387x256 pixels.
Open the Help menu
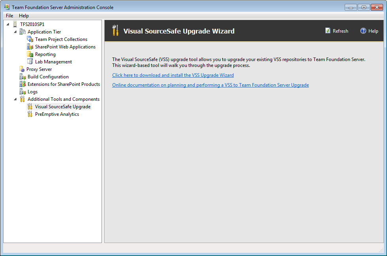point(24,15)
